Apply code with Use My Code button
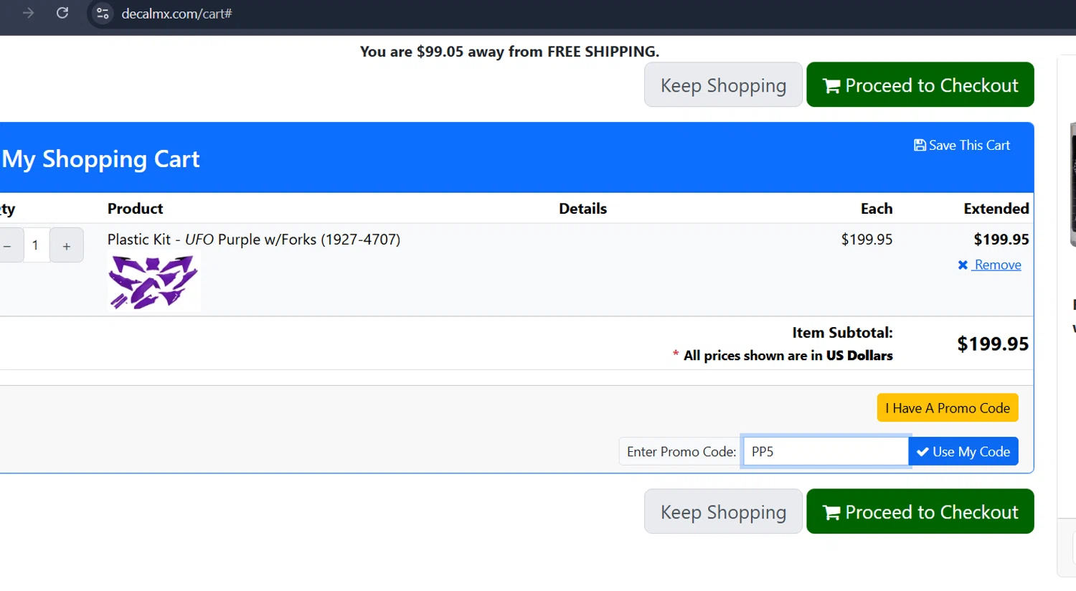1076x591 pixels. [x=963, y=452]
